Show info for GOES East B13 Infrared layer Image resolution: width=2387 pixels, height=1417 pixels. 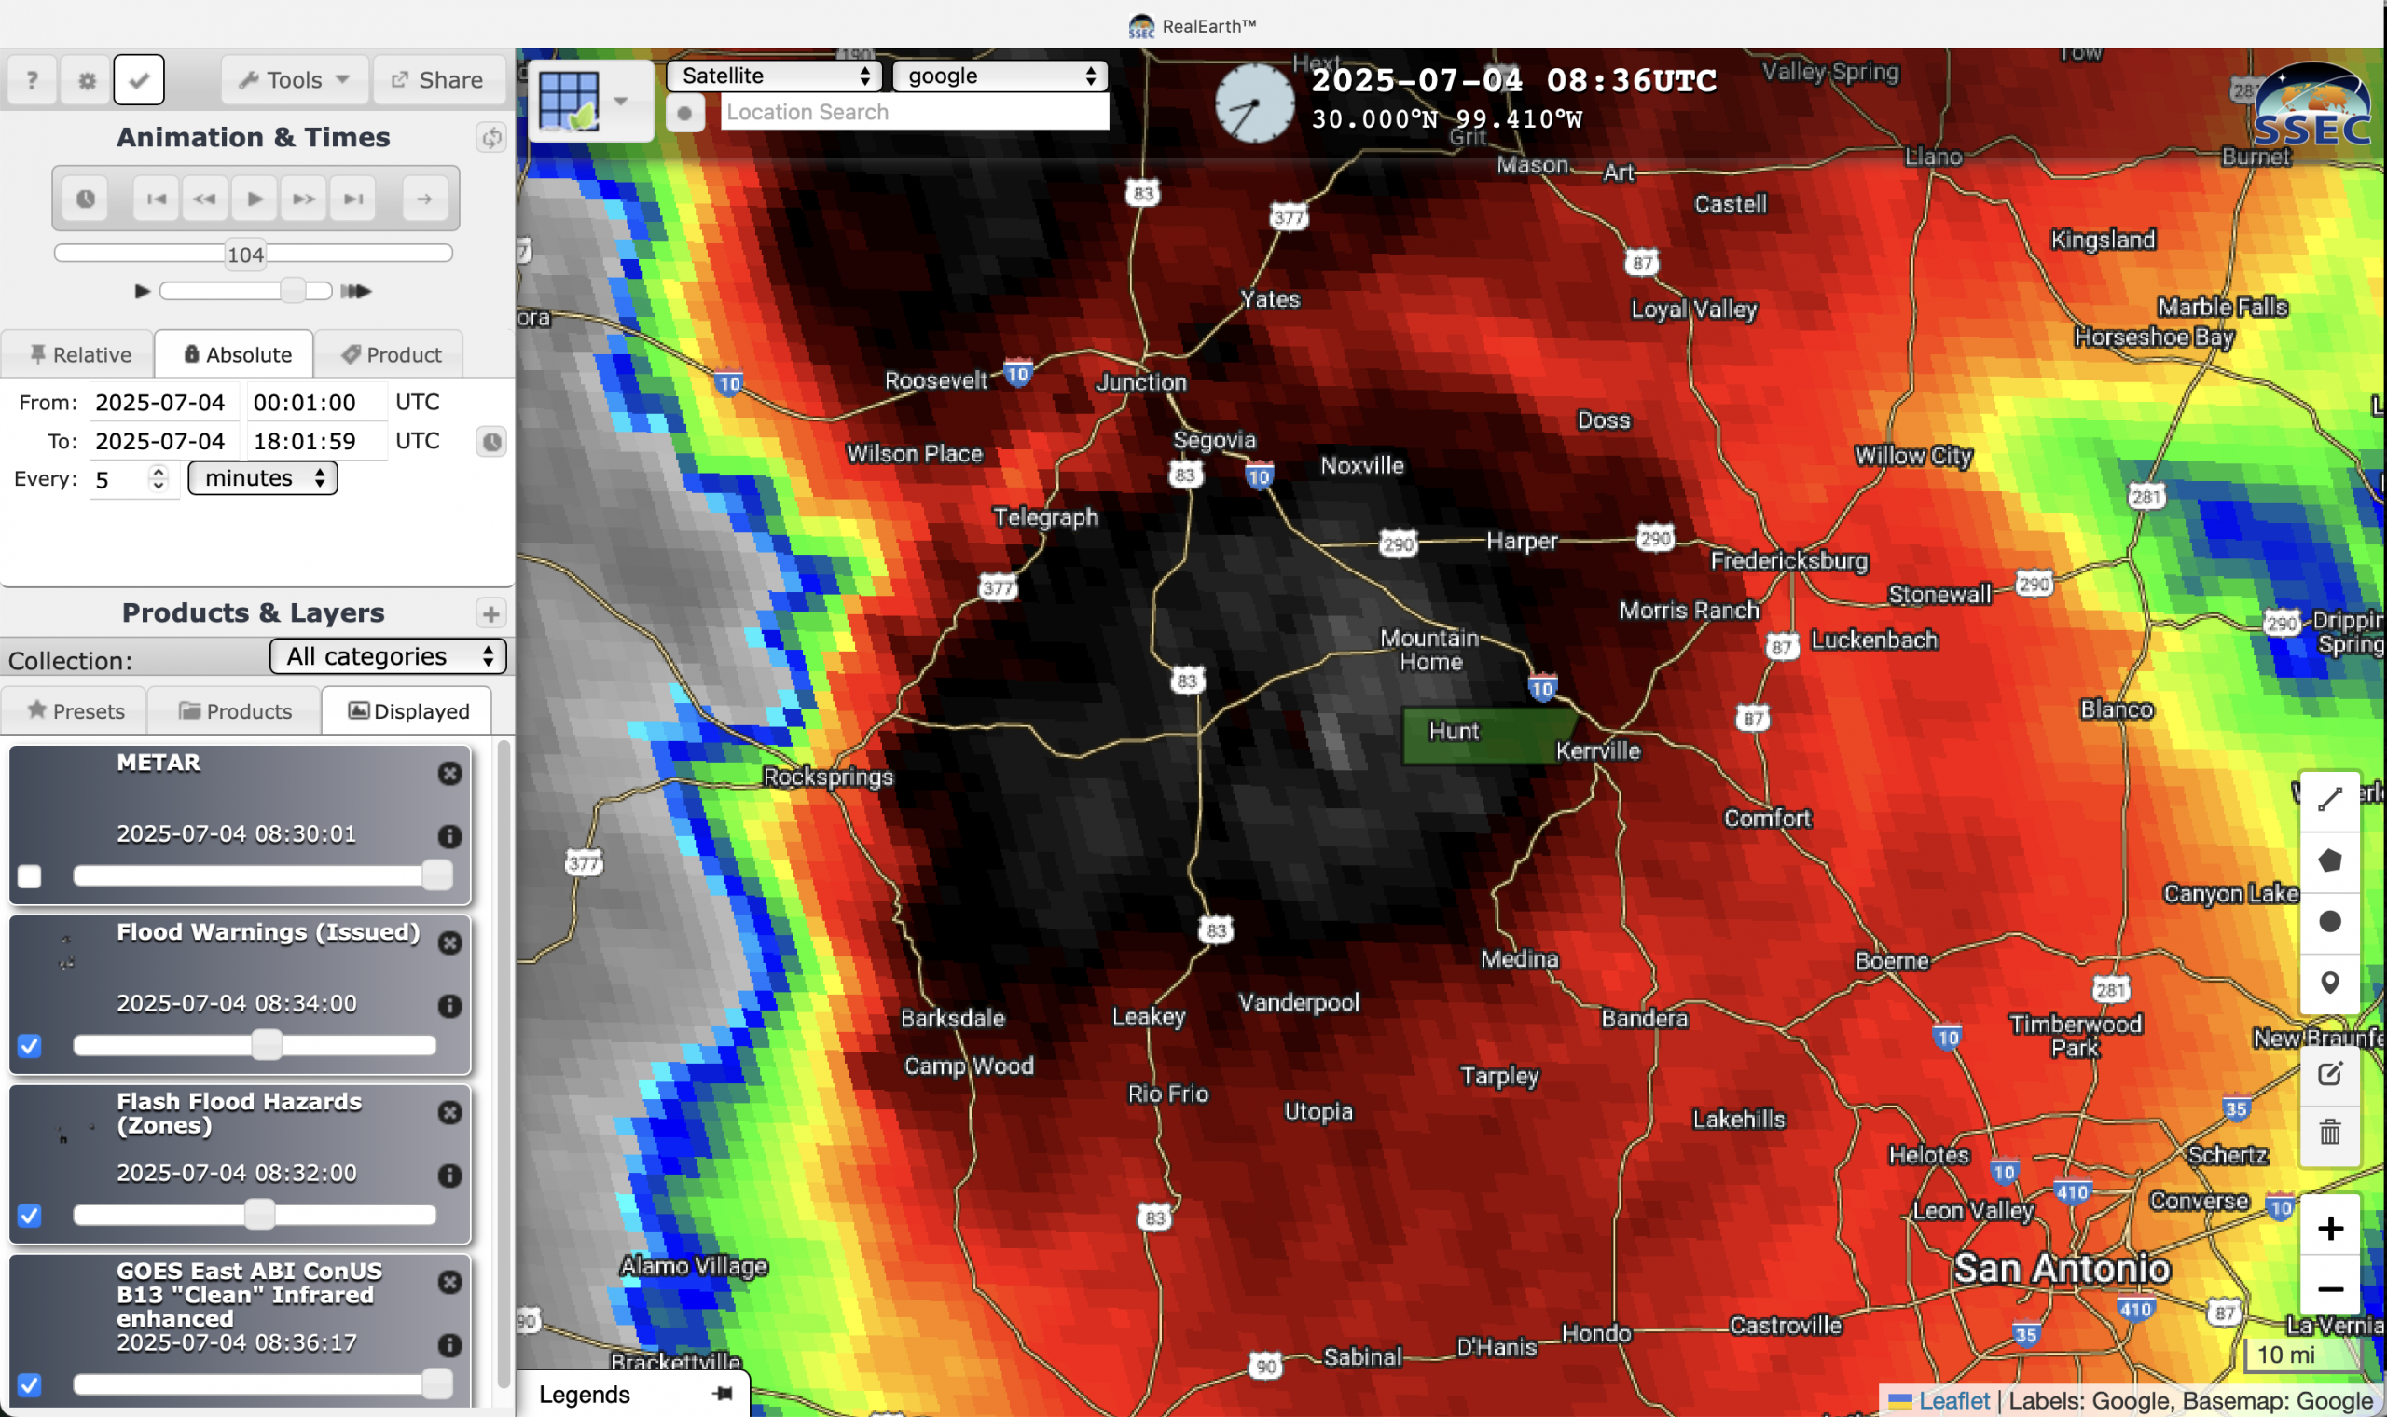(449, 1345)
